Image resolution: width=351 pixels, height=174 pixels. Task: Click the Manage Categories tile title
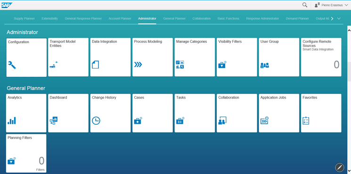pos(192,42)
